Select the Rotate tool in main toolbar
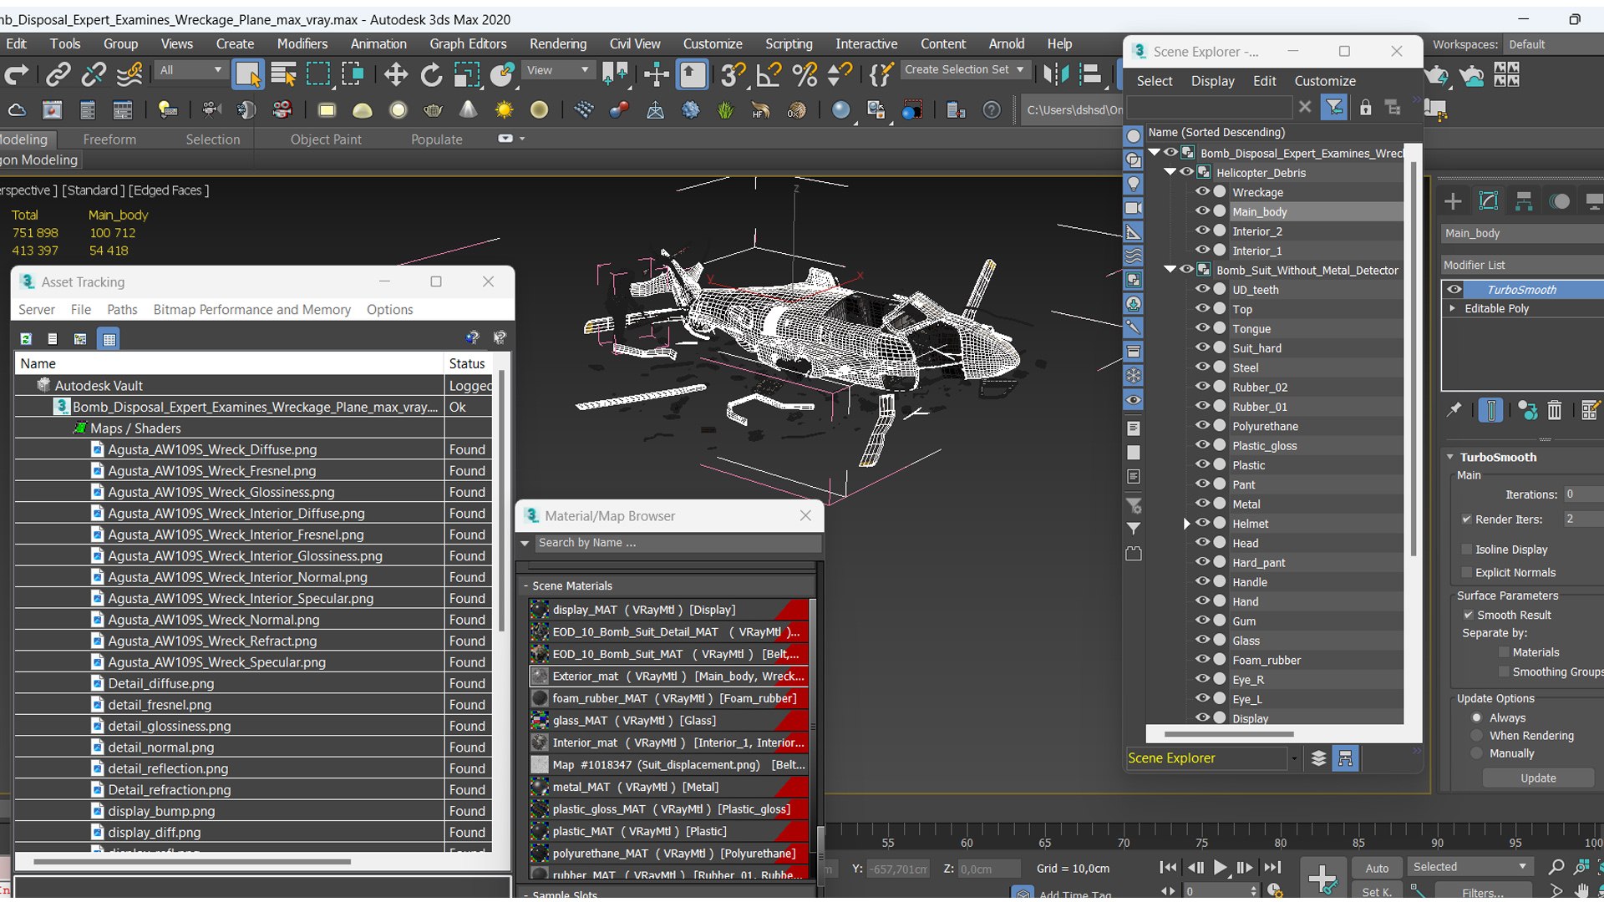Viewport: 1604px width, 902px height. tap(431, 75)
